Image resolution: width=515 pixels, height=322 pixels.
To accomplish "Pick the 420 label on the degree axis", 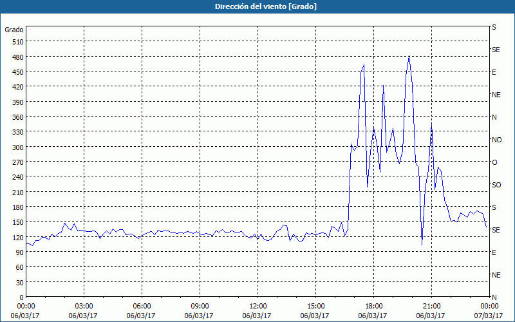I will [18, 88].
